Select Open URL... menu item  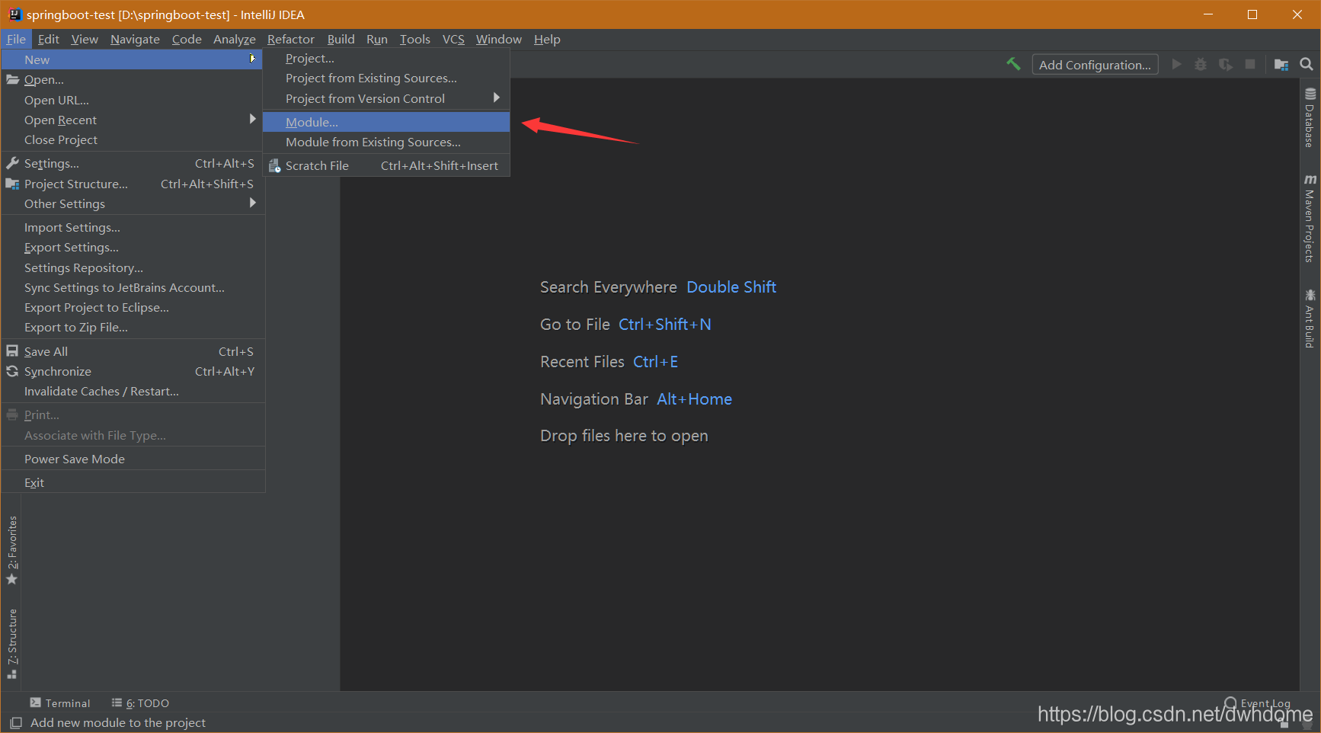click(x=133, y=100)
